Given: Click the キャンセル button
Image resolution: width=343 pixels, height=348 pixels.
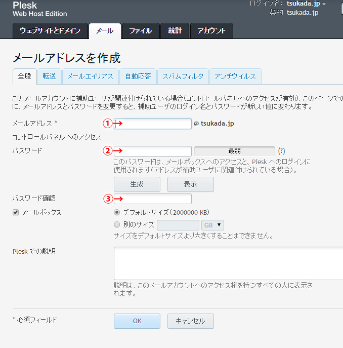Looking at the screenshot, I should click(x=190, y=321).
